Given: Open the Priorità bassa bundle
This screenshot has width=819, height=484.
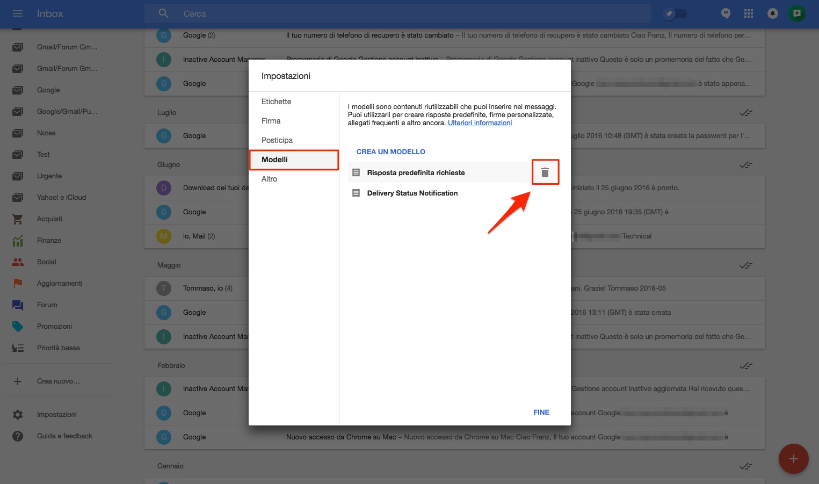Looking at the screenshot, I should point(58,348).
